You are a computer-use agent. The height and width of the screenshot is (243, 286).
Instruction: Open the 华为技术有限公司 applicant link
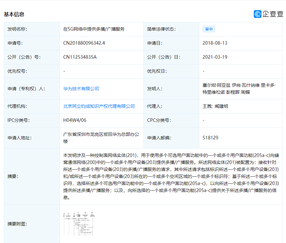point(81,89)
